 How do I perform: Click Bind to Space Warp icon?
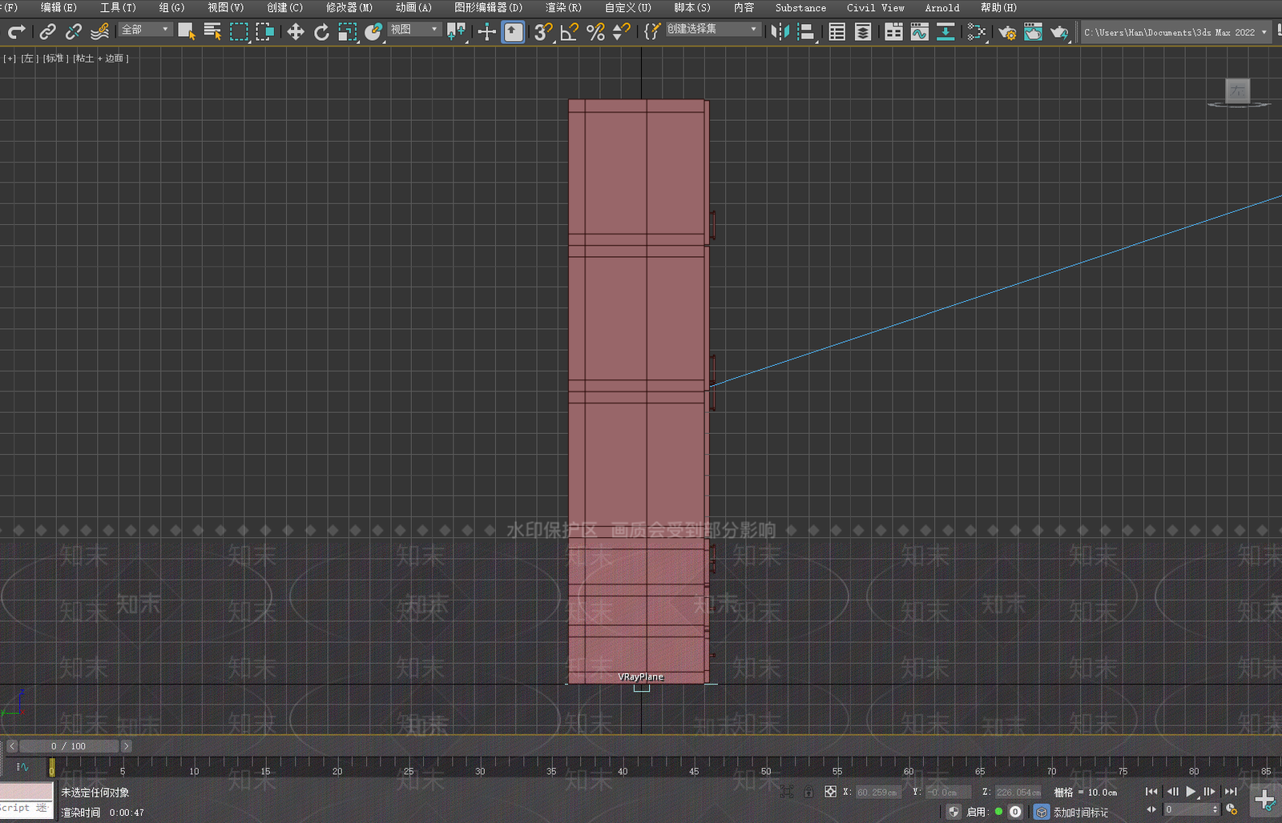tap(99, 32)
